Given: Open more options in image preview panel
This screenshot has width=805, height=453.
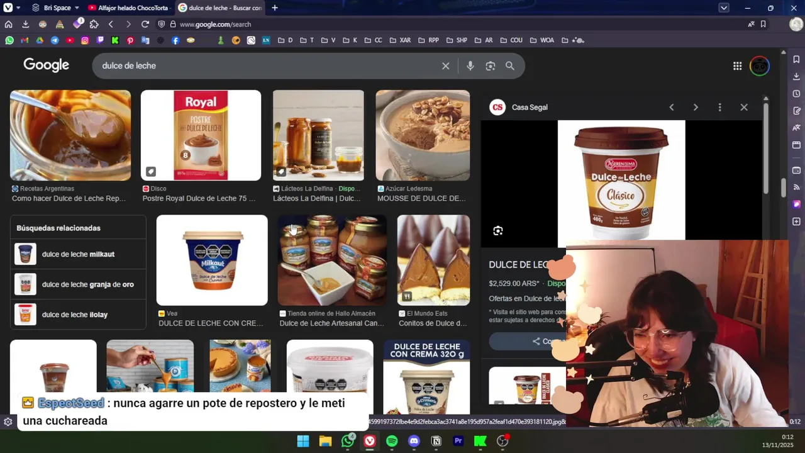Looking at the screenshot, I should click(719, 107).
